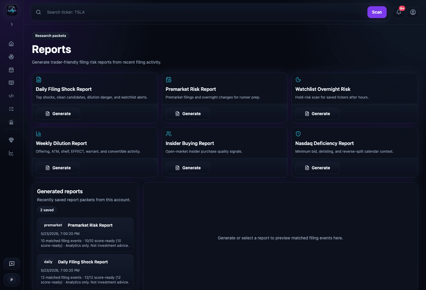Click the 'Nasdaq Deficiency Report' card title
Screen dimensions: 426x290
coord(325,143)
